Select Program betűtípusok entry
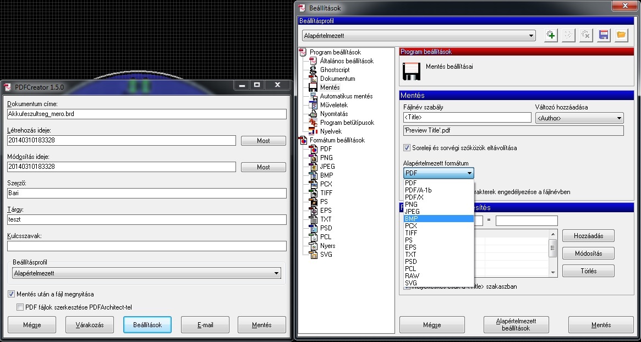 (x=347, y=123)
